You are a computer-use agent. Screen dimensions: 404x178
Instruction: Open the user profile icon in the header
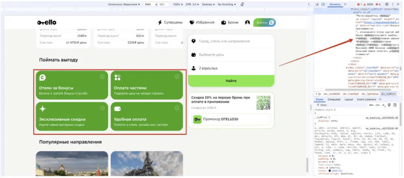click(x=247, y=23)
